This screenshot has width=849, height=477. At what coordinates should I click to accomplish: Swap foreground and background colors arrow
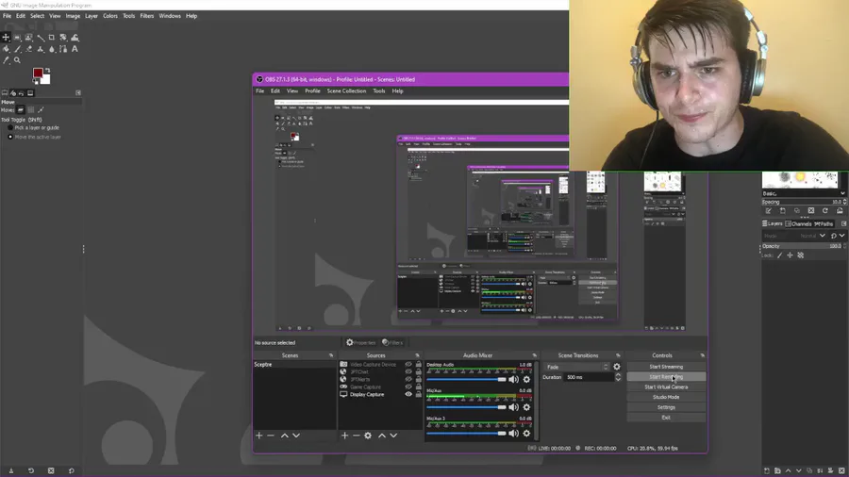click(x=48, y=71)
